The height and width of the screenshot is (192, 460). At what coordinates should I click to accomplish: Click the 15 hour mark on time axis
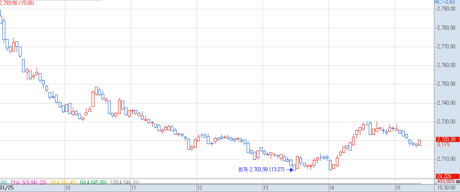coord(398,188)
